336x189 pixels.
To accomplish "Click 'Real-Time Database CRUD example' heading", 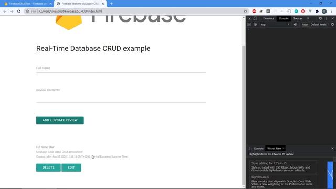I will pos(93,48).
